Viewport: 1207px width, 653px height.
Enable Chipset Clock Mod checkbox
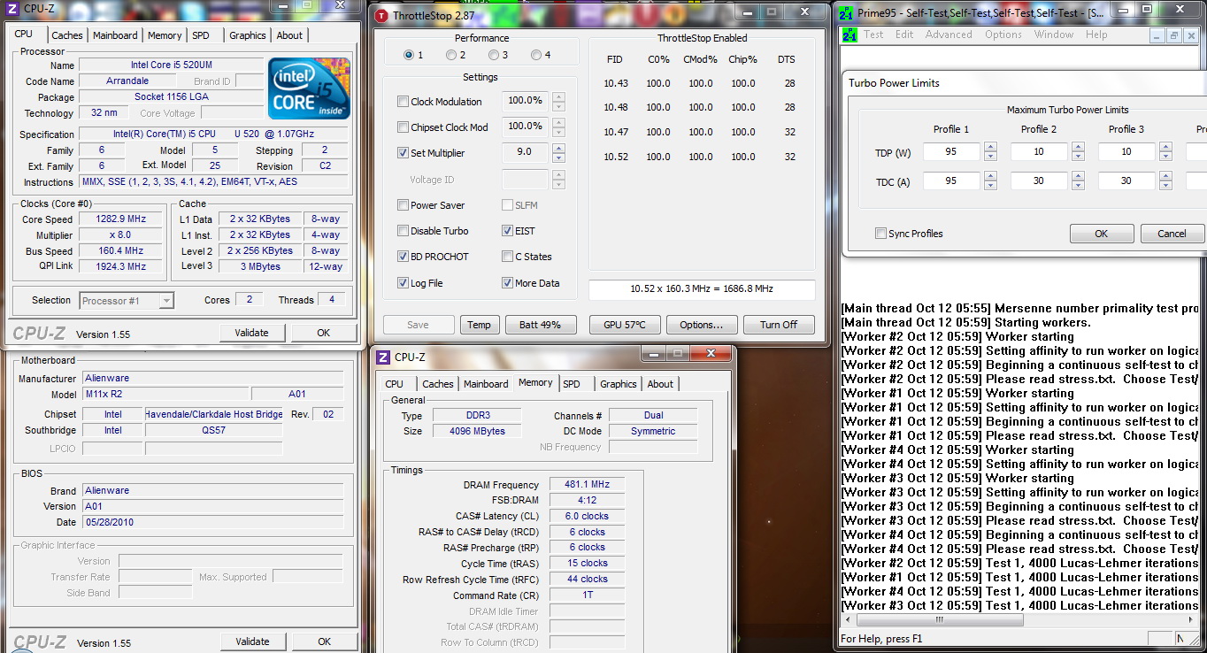(404, 127)
